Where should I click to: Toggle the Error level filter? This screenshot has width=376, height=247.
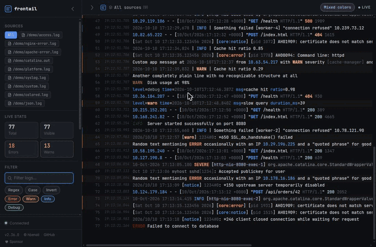13,199
